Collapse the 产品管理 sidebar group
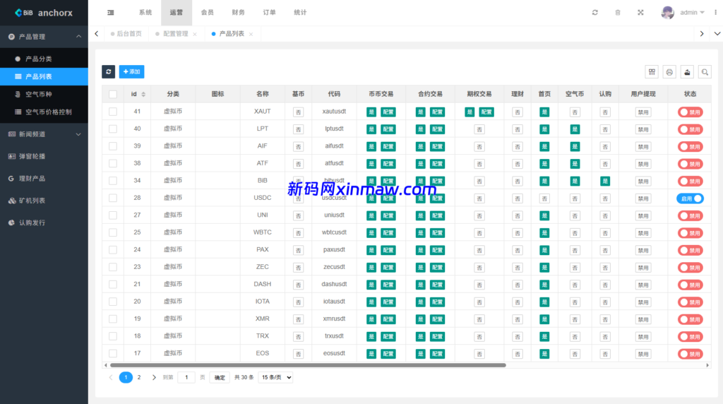 44,37
